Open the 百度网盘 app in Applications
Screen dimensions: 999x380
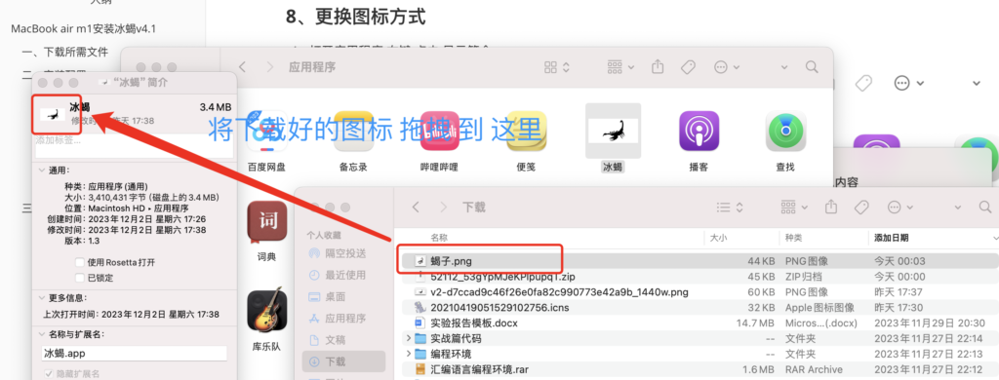click(x=266, y=132)
